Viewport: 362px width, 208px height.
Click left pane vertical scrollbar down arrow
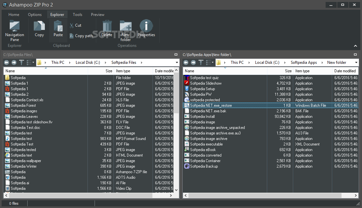click(176, 190)
